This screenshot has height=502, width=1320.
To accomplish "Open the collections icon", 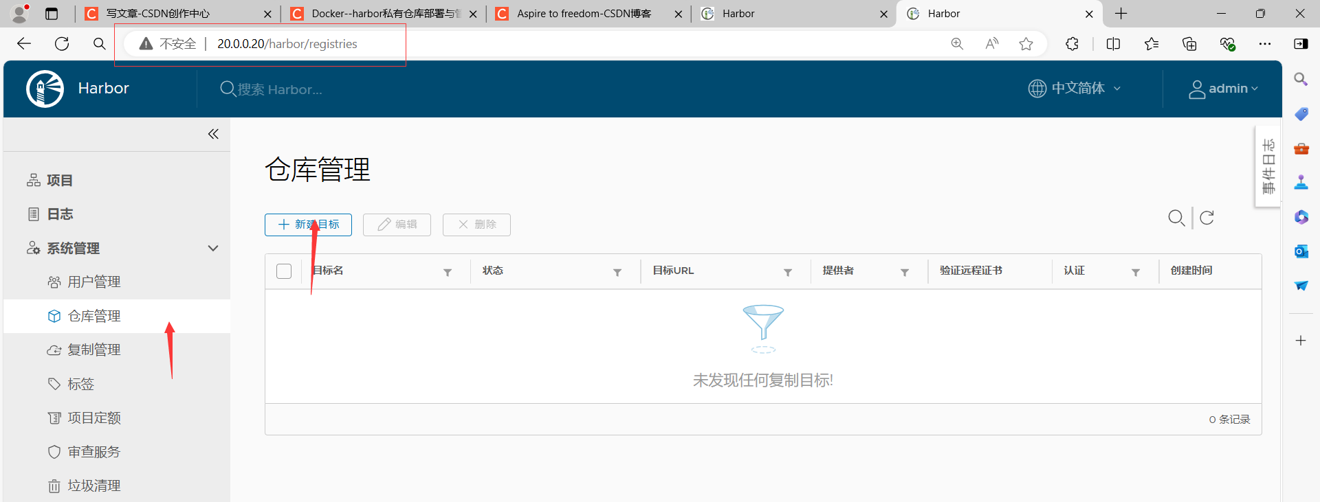I will 1189,44.
